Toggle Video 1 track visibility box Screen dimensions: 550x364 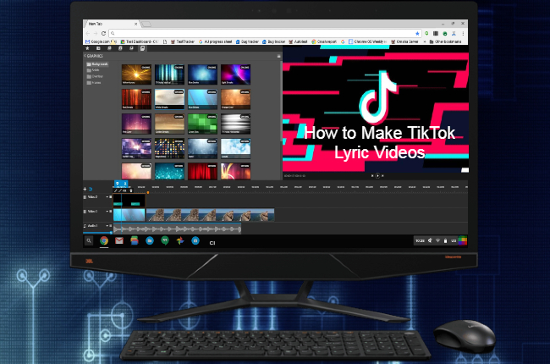point(111,212)
